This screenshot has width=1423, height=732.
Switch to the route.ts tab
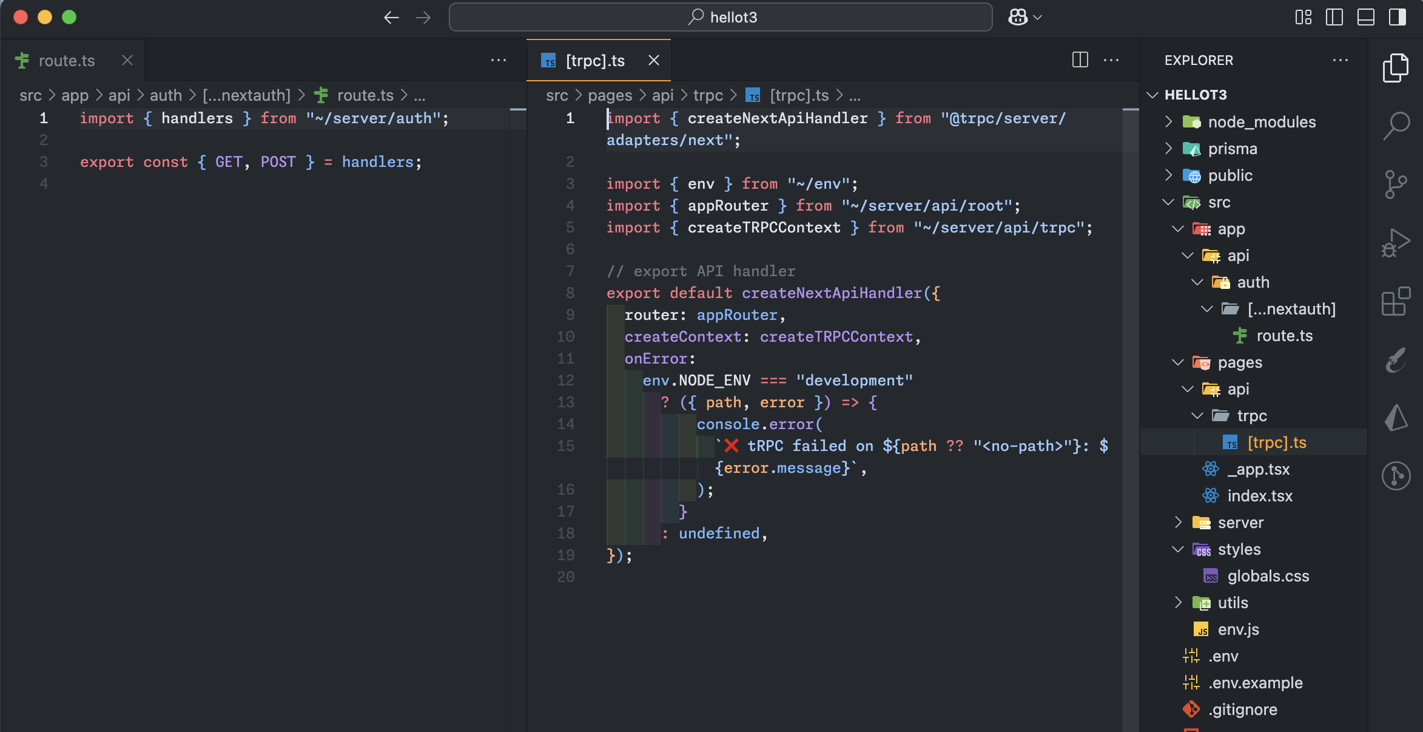point(67,61)
